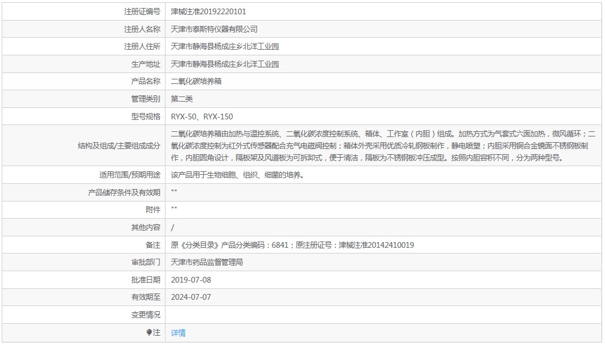Click the 注册人名称 label
This screenshot has height=346, width=605.
pyautogui.click(x=142, y=29)
